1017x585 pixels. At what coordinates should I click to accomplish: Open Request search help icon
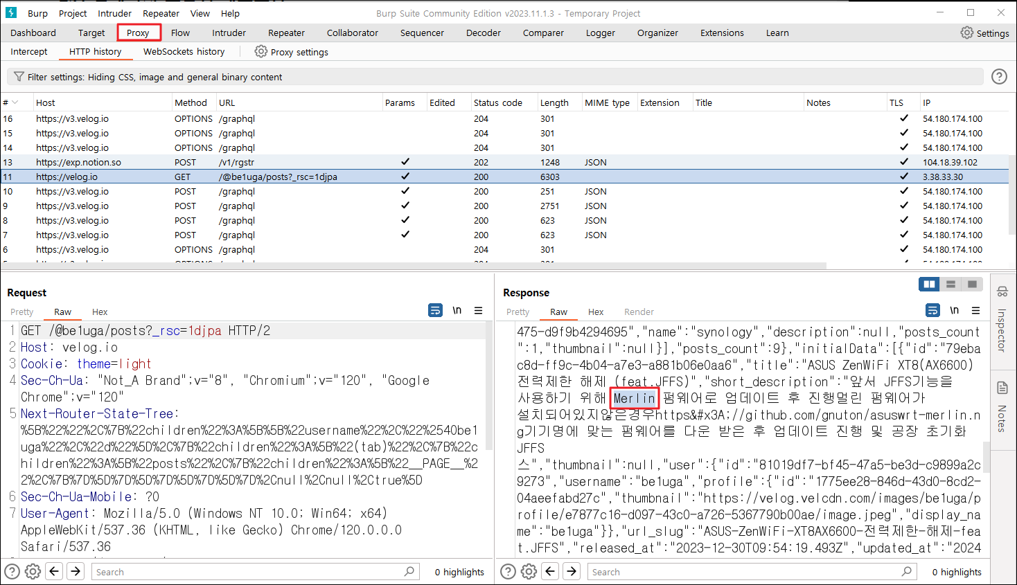click(12, 571)
